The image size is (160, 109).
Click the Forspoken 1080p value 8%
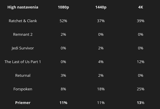(x=63, y=89)
